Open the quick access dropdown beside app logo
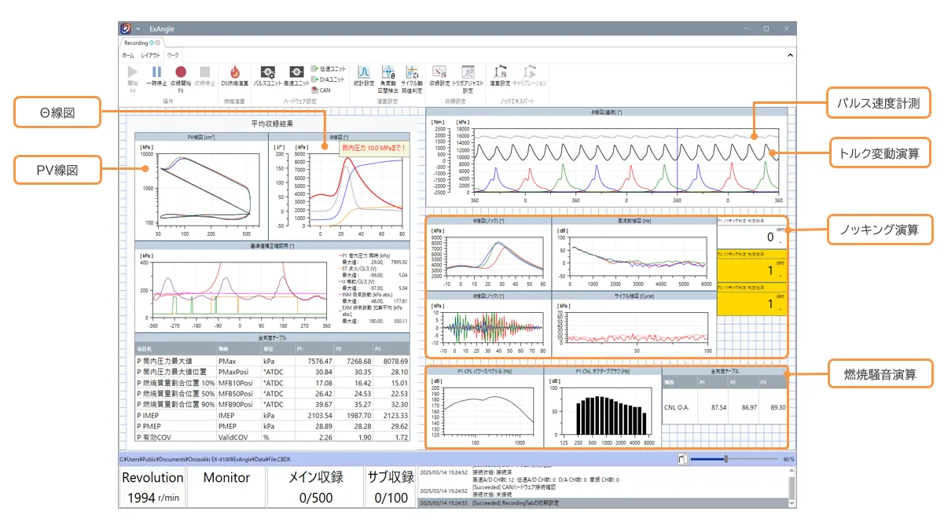The image size is (944, 522). coord(138,29)
